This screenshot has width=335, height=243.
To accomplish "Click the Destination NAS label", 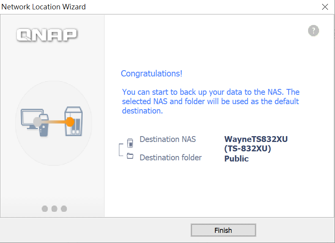I will click(168, 139).
